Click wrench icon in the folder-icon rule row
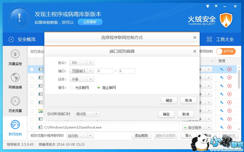 [x=222, y=111]
